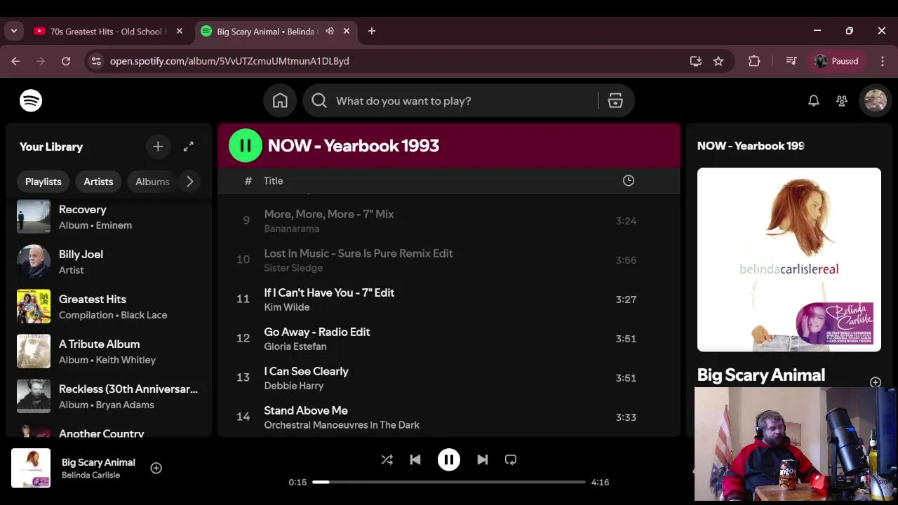Click Big Scary Animal title in player bar
The height and width of the screenshot is (505, 898).
98,462
